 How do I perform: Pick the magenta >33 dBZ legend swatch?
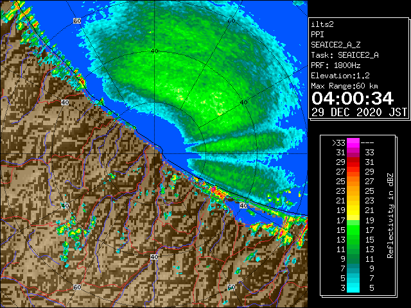coord(353,143)
